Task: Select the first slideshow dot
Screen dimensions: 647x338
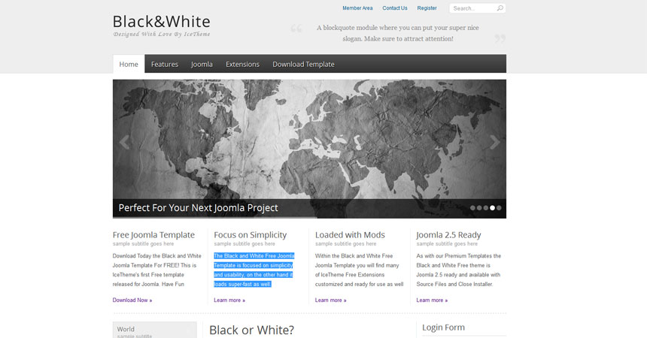Action: pyautogui.click(x=472, y=208)
